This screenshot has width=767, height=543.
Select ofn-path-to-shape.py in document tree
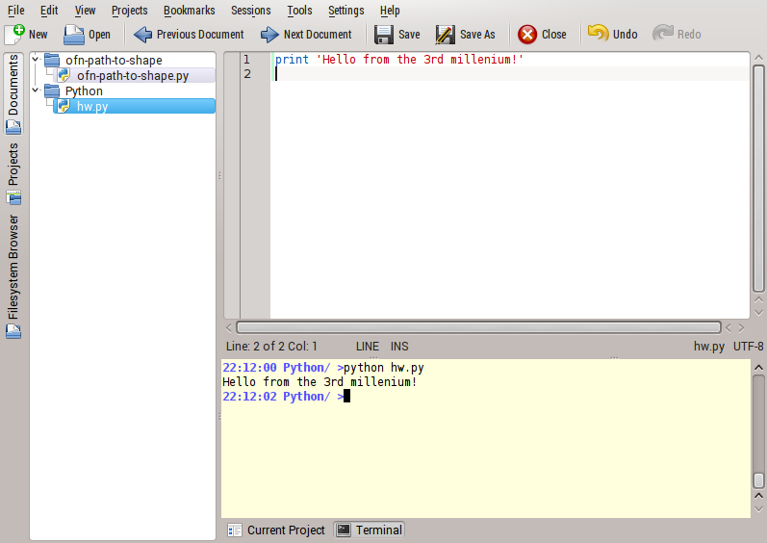pos(133,75)
